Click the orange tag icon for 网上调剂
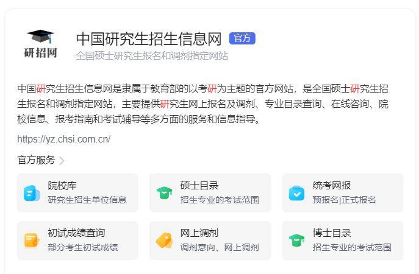419x274 pixels. (164, 241)
